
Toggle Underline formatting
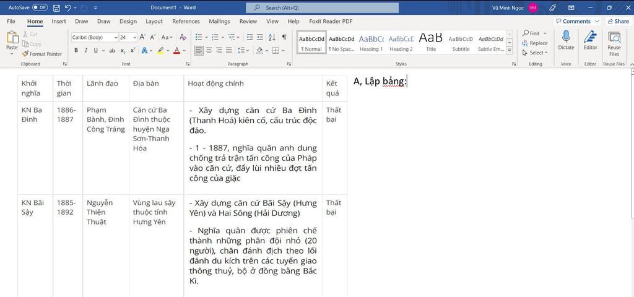[95, 51]
